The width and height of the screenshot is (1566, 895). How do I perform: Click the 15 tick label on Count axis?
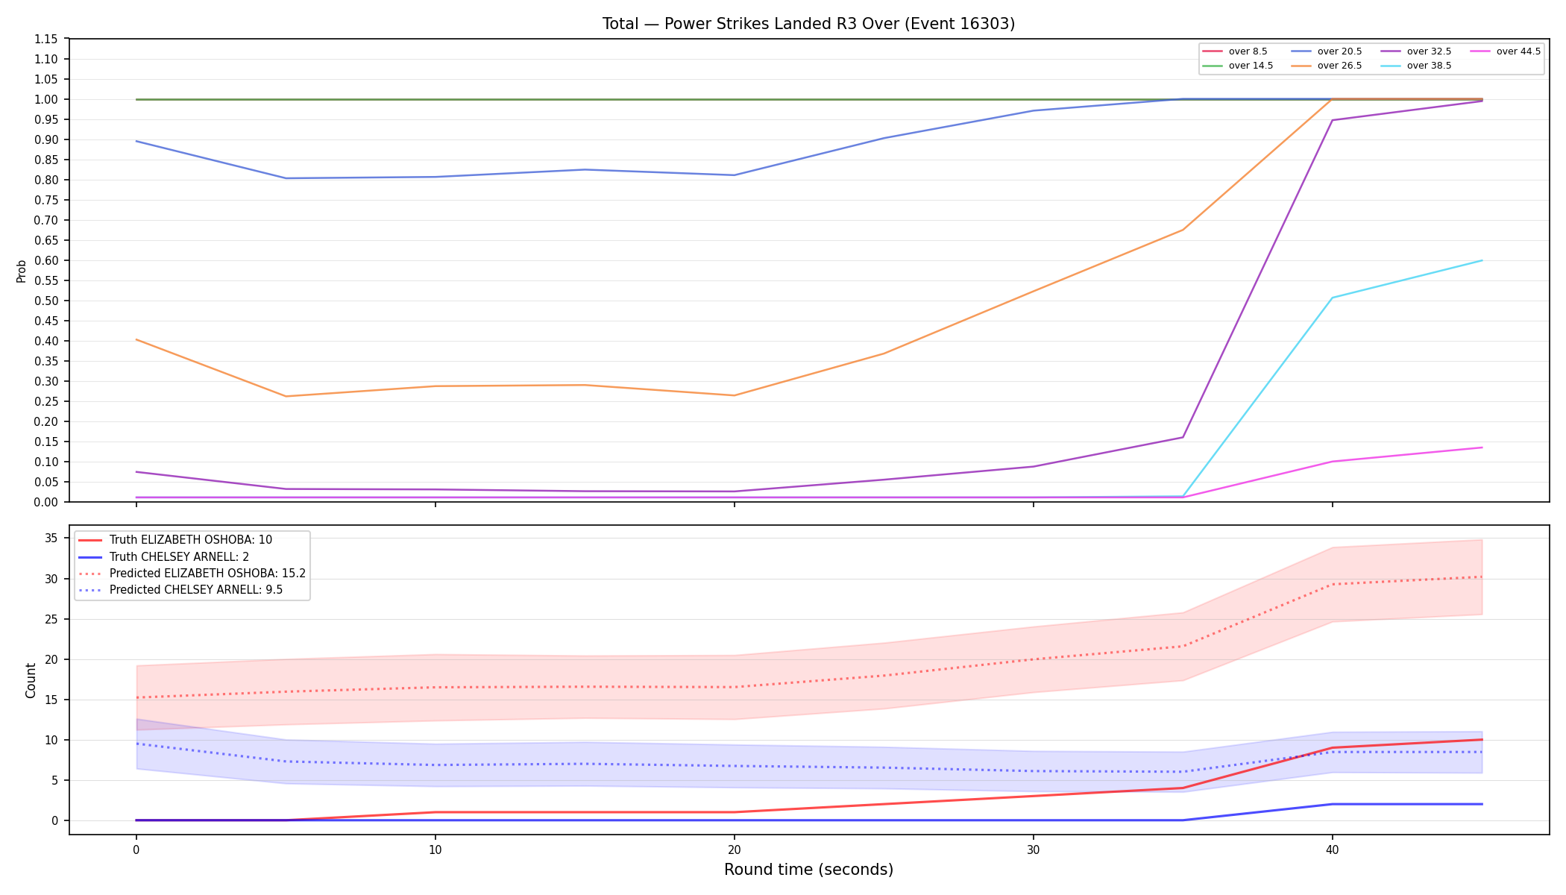[51, 700]
